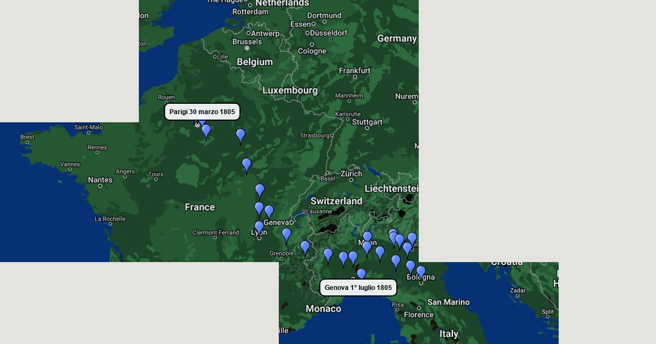Select the Nantes city label
656x344 pixels.
100,180
